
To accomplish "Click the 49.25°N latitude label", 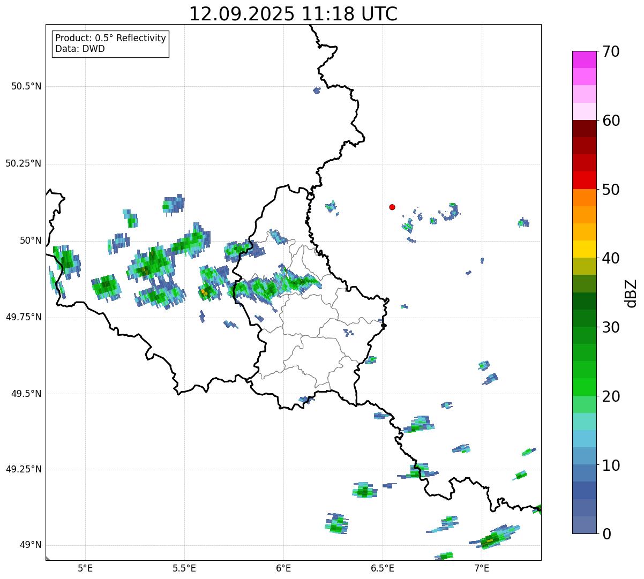I will (24, 469).
